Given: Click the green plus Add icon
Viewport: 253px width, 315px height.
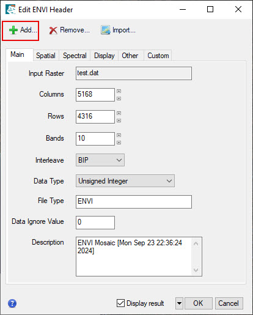Looking at the screenshot, I should 13,30.
